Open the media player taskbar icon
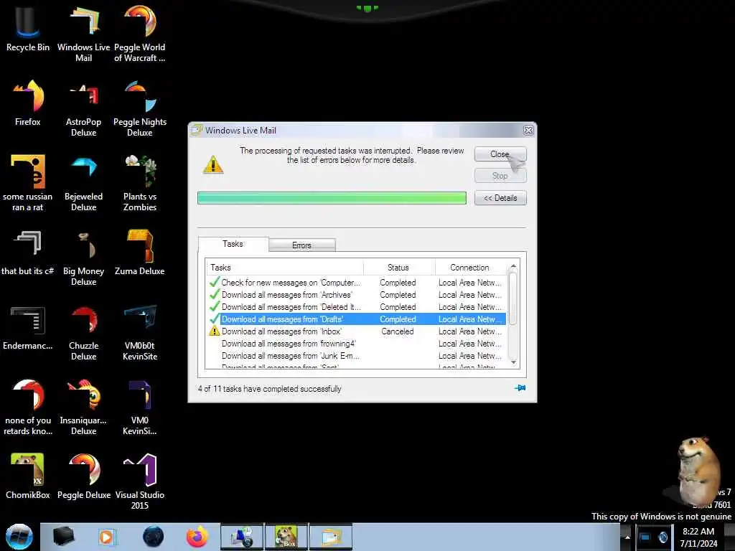The height and width of the screenshot is (551, 735). tap(106, 537)
